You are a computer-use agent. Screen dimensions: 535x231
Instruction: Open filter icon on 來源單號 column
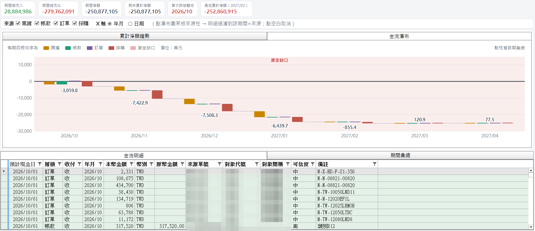click(220, 164)
